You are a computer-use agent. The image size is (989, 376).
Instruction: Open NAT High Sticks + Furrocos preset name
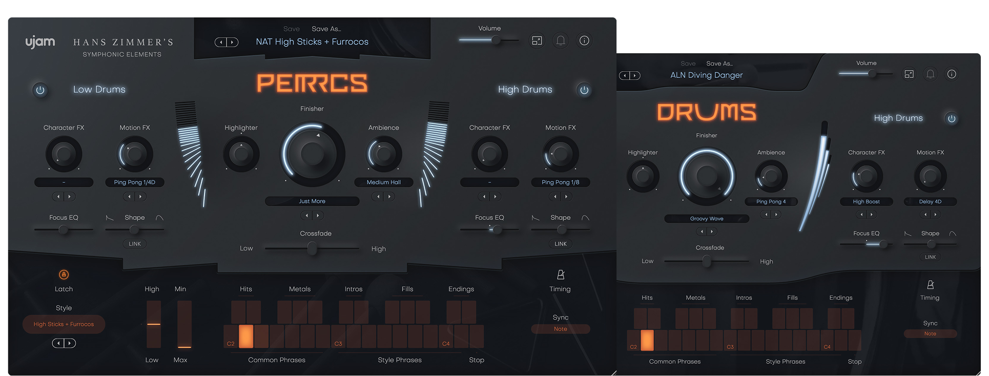click(x=312, y=42)
